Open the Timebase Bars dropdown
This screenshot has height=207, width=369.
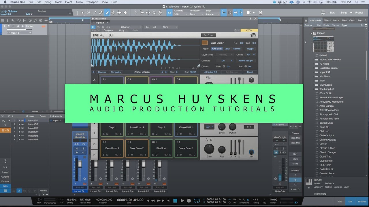pyautogui.click(x=196, y=14)
